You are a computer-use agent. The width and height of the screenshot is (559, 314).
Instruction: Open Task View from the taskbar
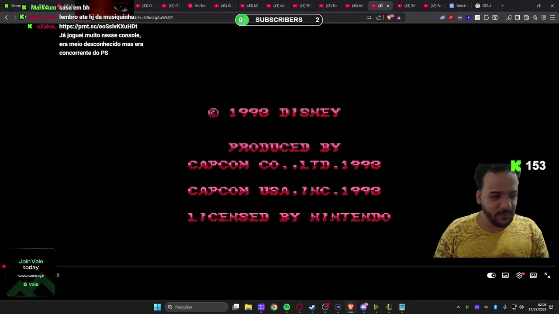pyautogui.click(x=235, y=307)
